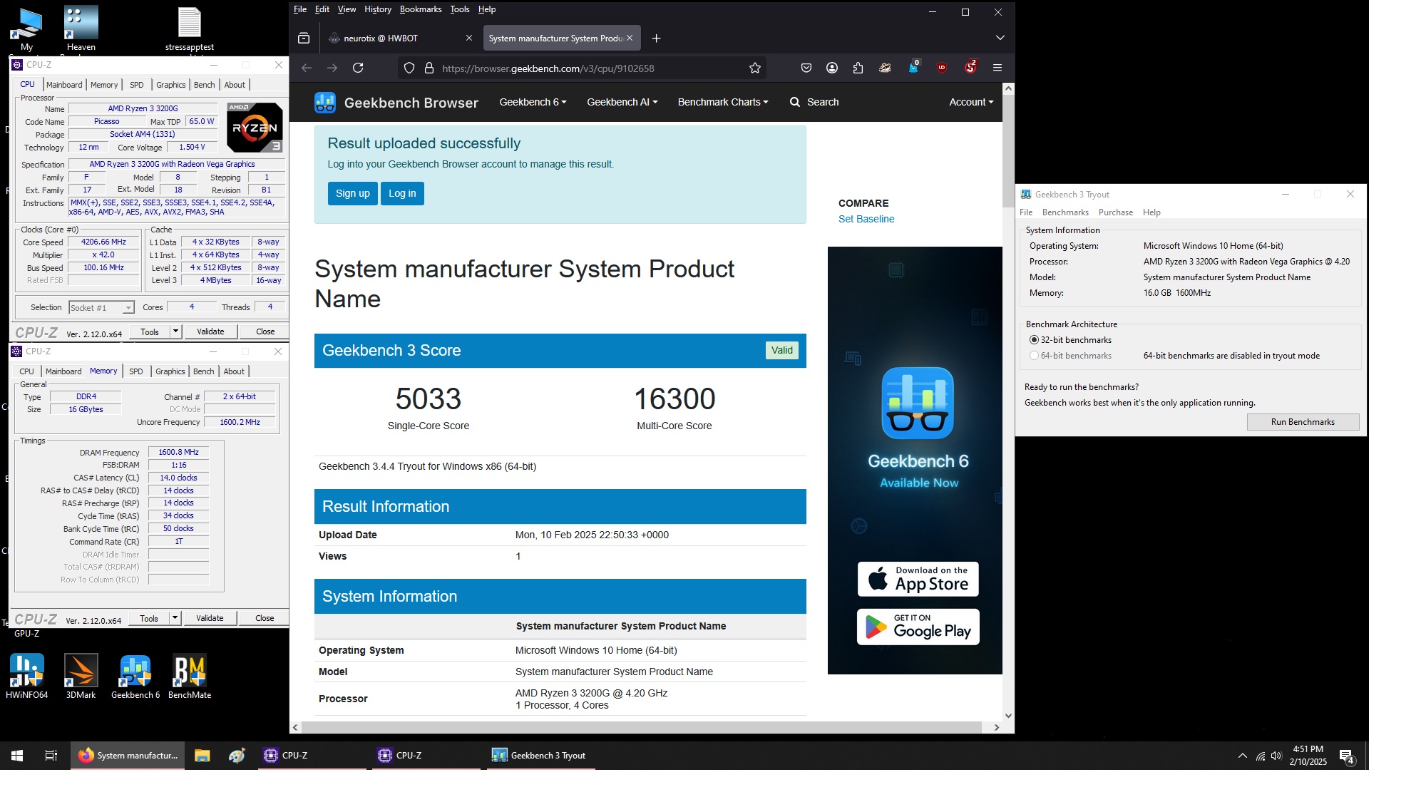Screen dimensions: 1426x802
Task: Open Purchase menu in Geekbench 3
Action: pyautogui.click(x=1116, y=212)
